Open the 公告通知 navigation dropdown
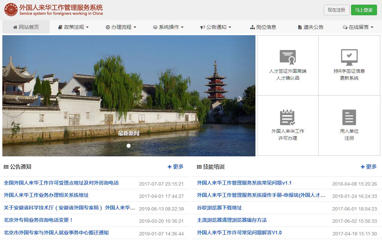Viewport: 382px width, 241px height. point(216,27)
